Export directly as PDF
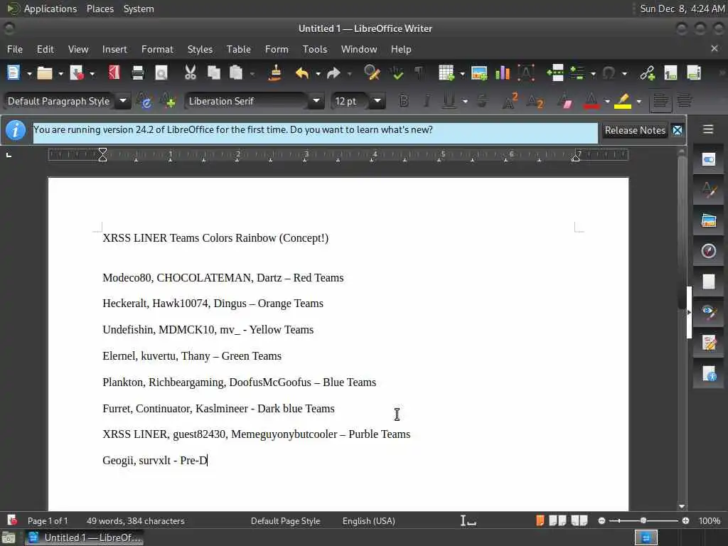 point(114,73)
